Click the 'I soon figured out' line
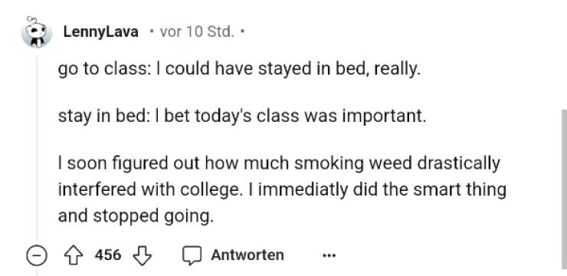This screenshot has height=276, width=567. (279, 163)
